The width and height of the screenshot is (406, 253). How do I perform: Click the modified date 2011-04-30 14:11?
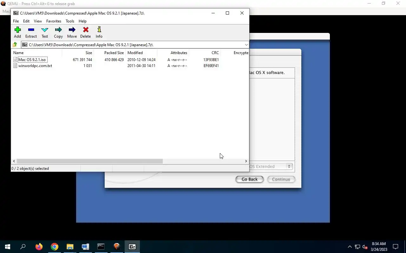141,66
